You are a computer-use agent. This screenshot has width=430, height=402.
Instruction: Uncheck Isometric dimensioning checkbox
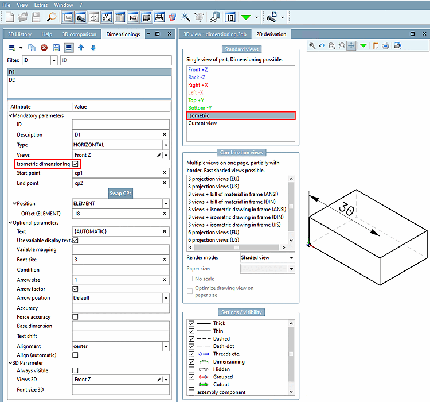75,164
